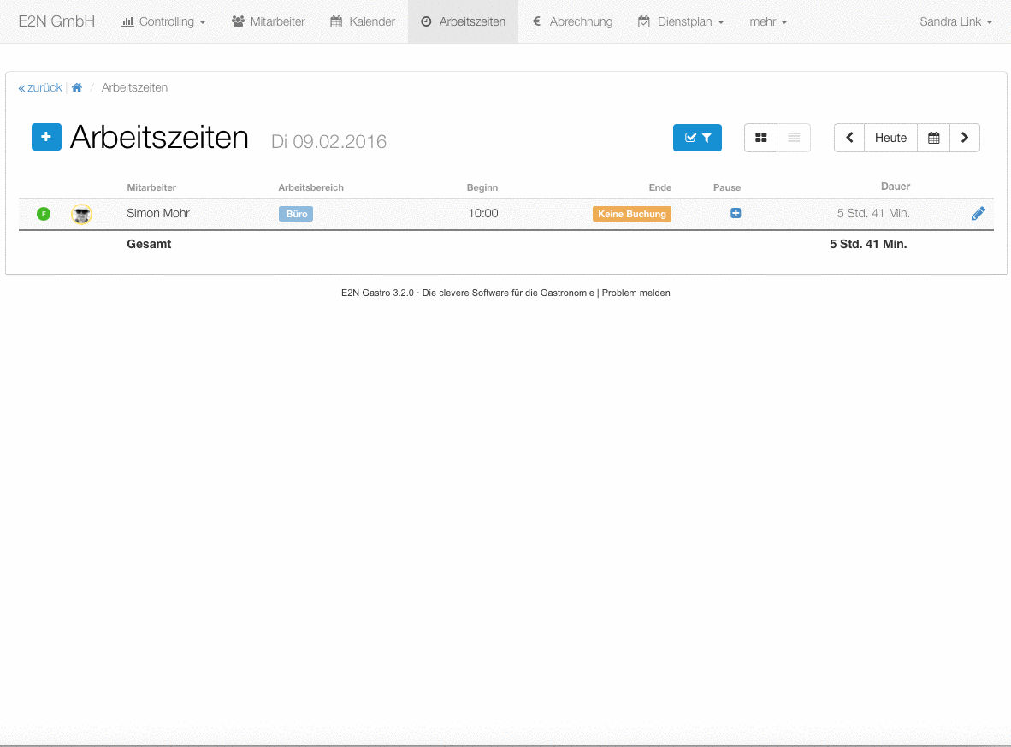Click the Keine Buchung badge
Viewport: 1011px width, 747px height.
632,214
